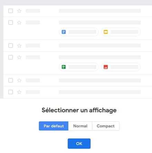Star the second email row
Viewport: 152px width, 153px height.
pos(19,22)
